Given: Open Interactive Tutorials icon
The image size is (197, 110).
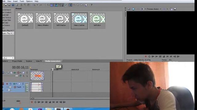Looking at the screenshot, I should point(86,5).
